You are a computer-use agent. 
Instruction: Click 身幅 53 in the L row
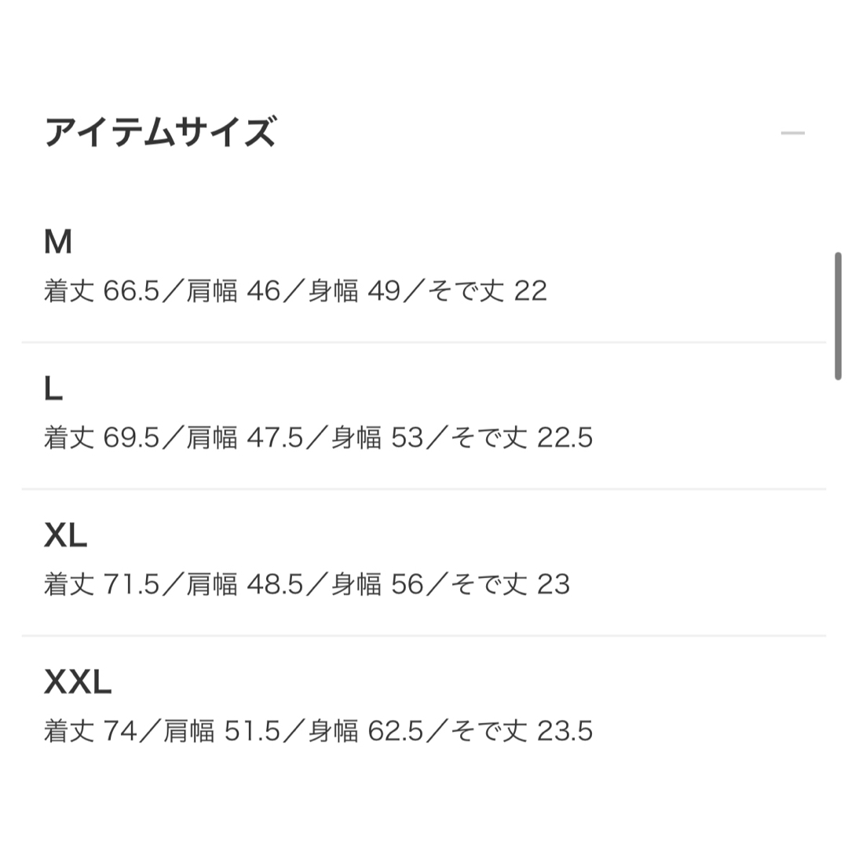coord(377,437)
